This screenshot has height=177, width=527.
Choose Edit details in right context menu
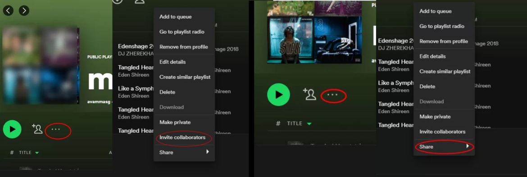(444, 56)
